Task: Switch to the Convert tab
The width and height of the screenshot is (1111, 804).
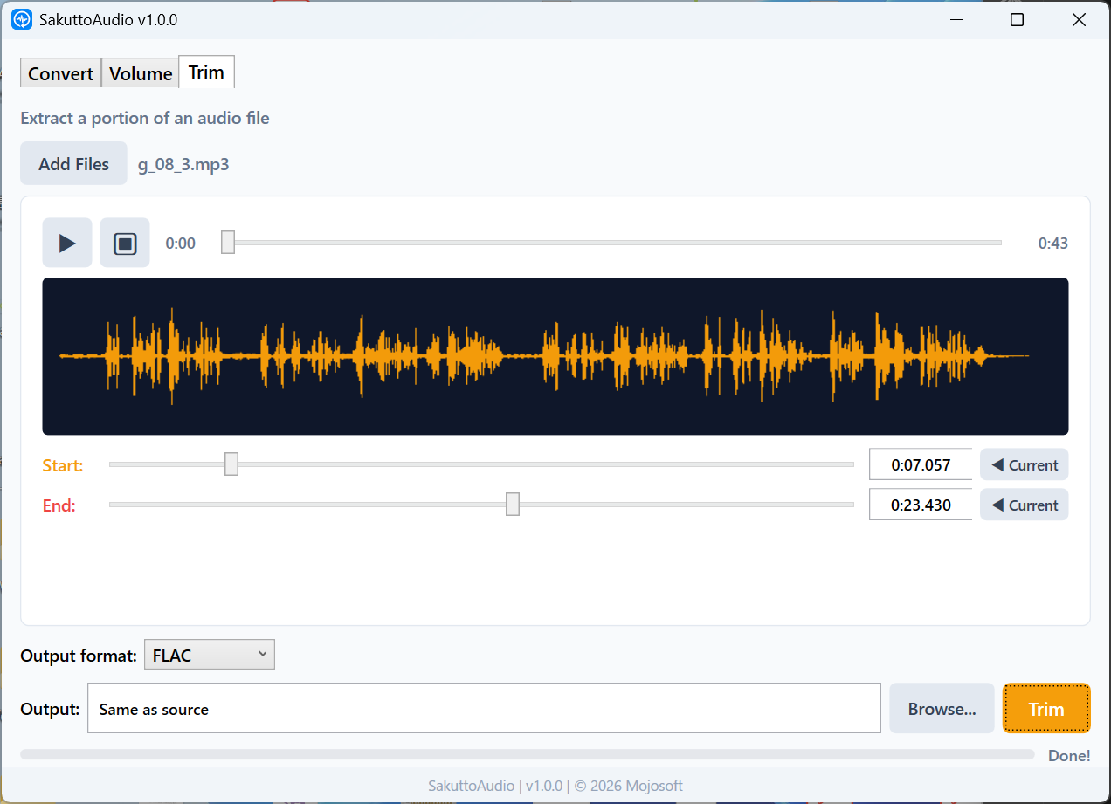Action: tap(60, 73)
